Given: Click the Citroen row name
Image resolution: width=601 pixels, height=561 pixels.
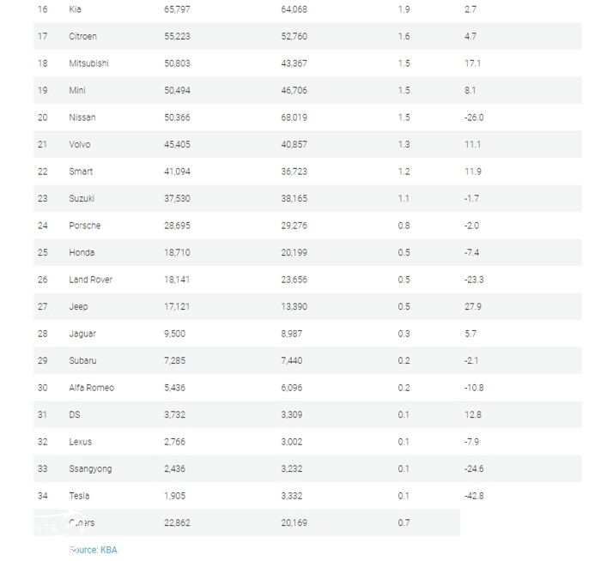Looking at the screenshot, I should pos(83,37).
